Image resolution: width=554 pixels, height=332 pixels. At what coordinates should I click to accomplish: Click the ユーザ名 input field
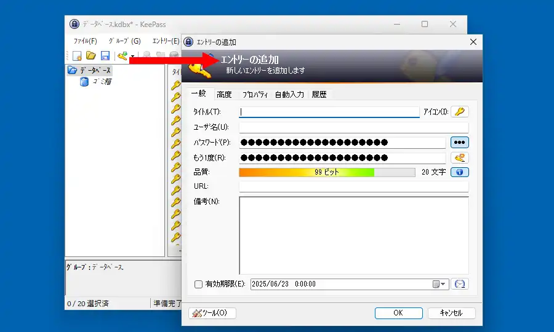coord(354,127)
